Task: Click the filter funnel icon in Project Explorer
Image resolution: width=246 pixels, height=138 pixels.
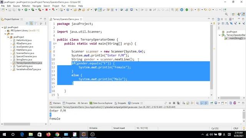Action: click(35, 23)
